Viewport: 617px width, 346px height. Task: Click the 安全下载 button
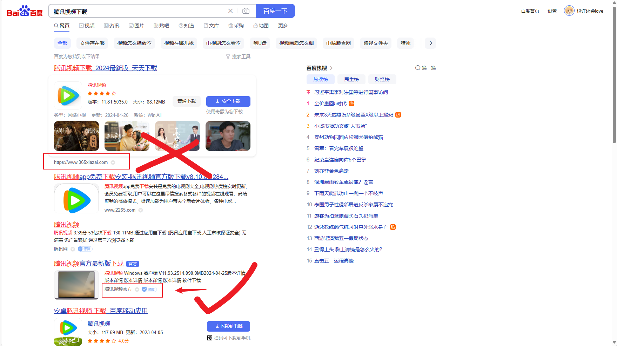click(228, 101)
